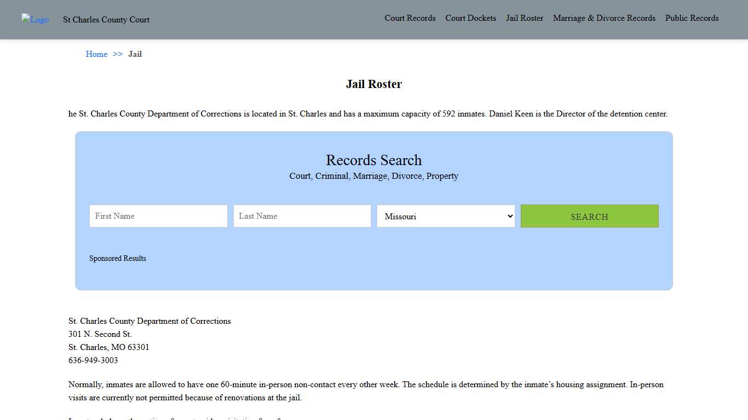The image size is (748, 420).
Task: Open the Court Dockets menu item
Action: (470, 18)
